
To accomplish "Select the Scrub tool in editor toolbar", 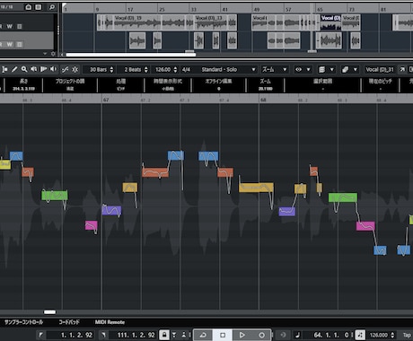I will coord(44,69).
